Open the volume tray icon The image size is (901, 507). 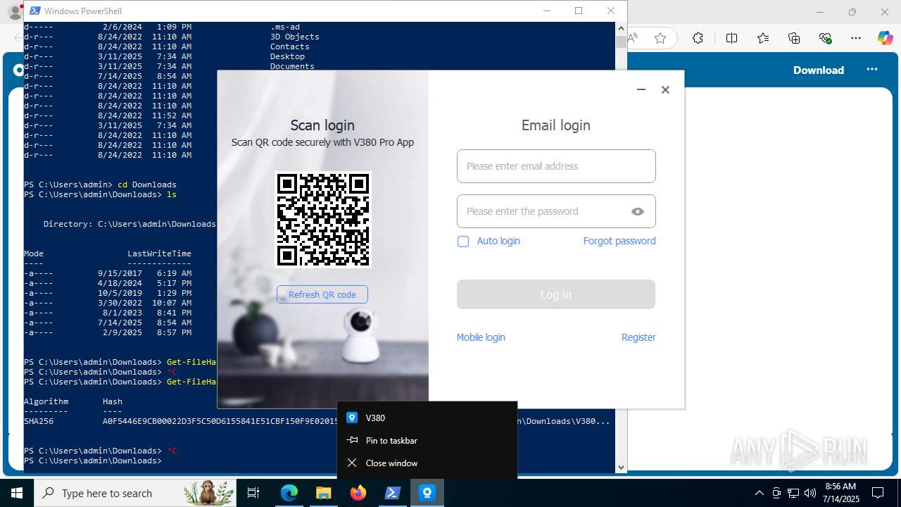coord(810,493)
